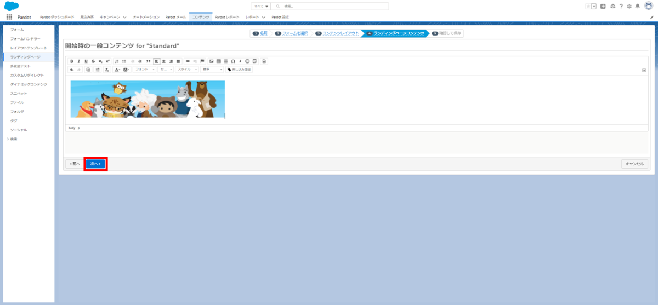The image size is (658, 305).
Task: Open the App Launcher grid
Action: tap(9, 17)
